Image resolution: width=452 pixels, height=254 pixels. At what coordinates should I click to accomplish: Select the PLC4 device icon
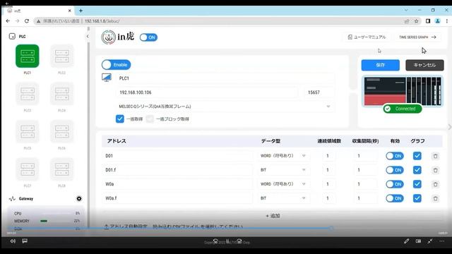pos(61,94)
